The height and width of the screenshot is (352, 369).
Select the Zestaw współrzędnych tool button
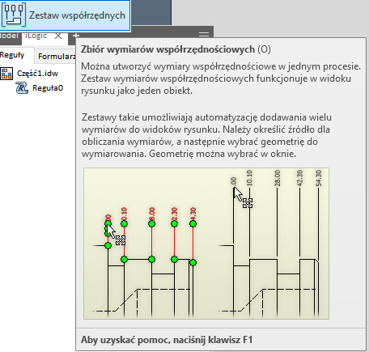click(x=65, y=15)
